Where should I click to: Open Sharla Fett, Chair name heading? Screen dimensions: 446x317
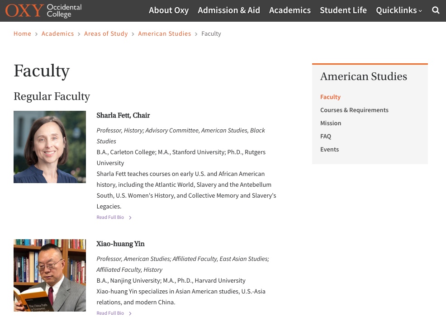coord(123,115)
